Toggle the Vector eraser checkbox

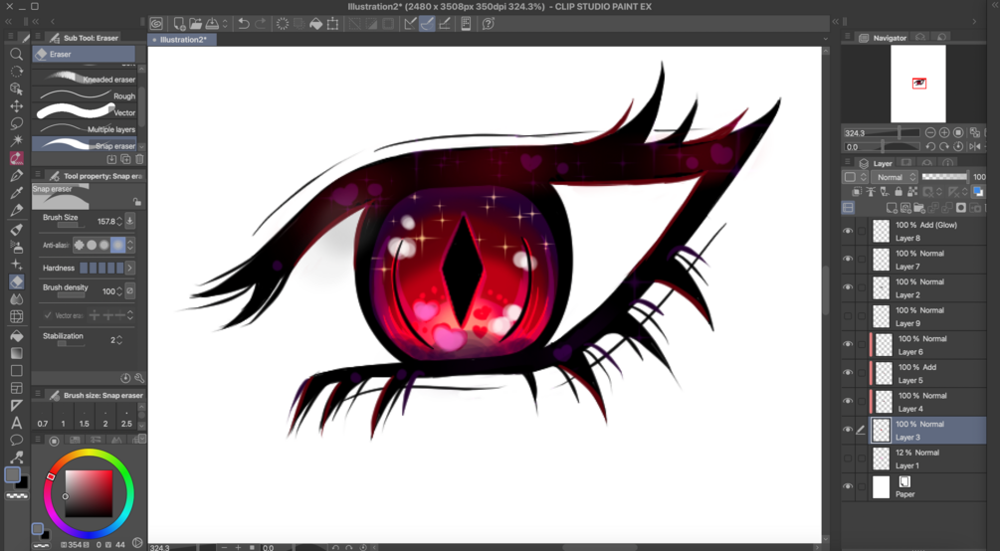pos(48,315)
